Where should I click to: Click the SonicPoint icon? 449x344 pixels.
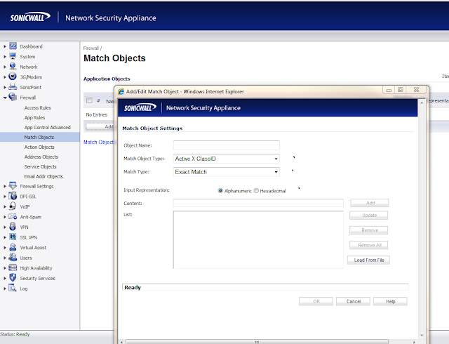(x=13, y=86)
